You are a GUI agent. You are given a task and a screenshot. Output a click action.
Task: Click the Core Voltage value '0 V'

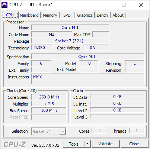tap(96, 48)
